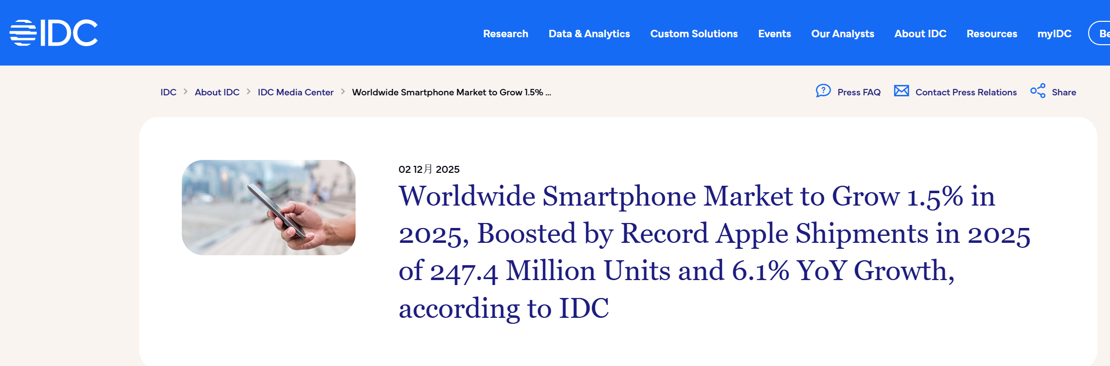
Task: Click the IDC logo in the header
Action: point(54,33)
